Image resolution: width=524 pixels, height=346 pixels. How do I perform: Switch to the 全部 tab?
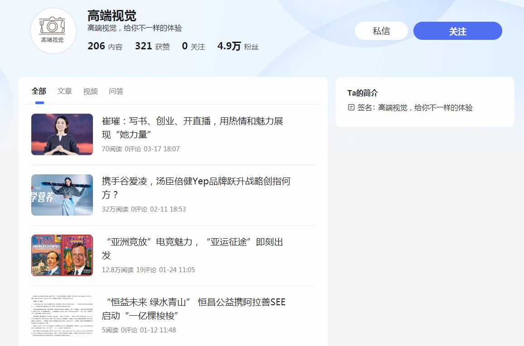point(39,91)
